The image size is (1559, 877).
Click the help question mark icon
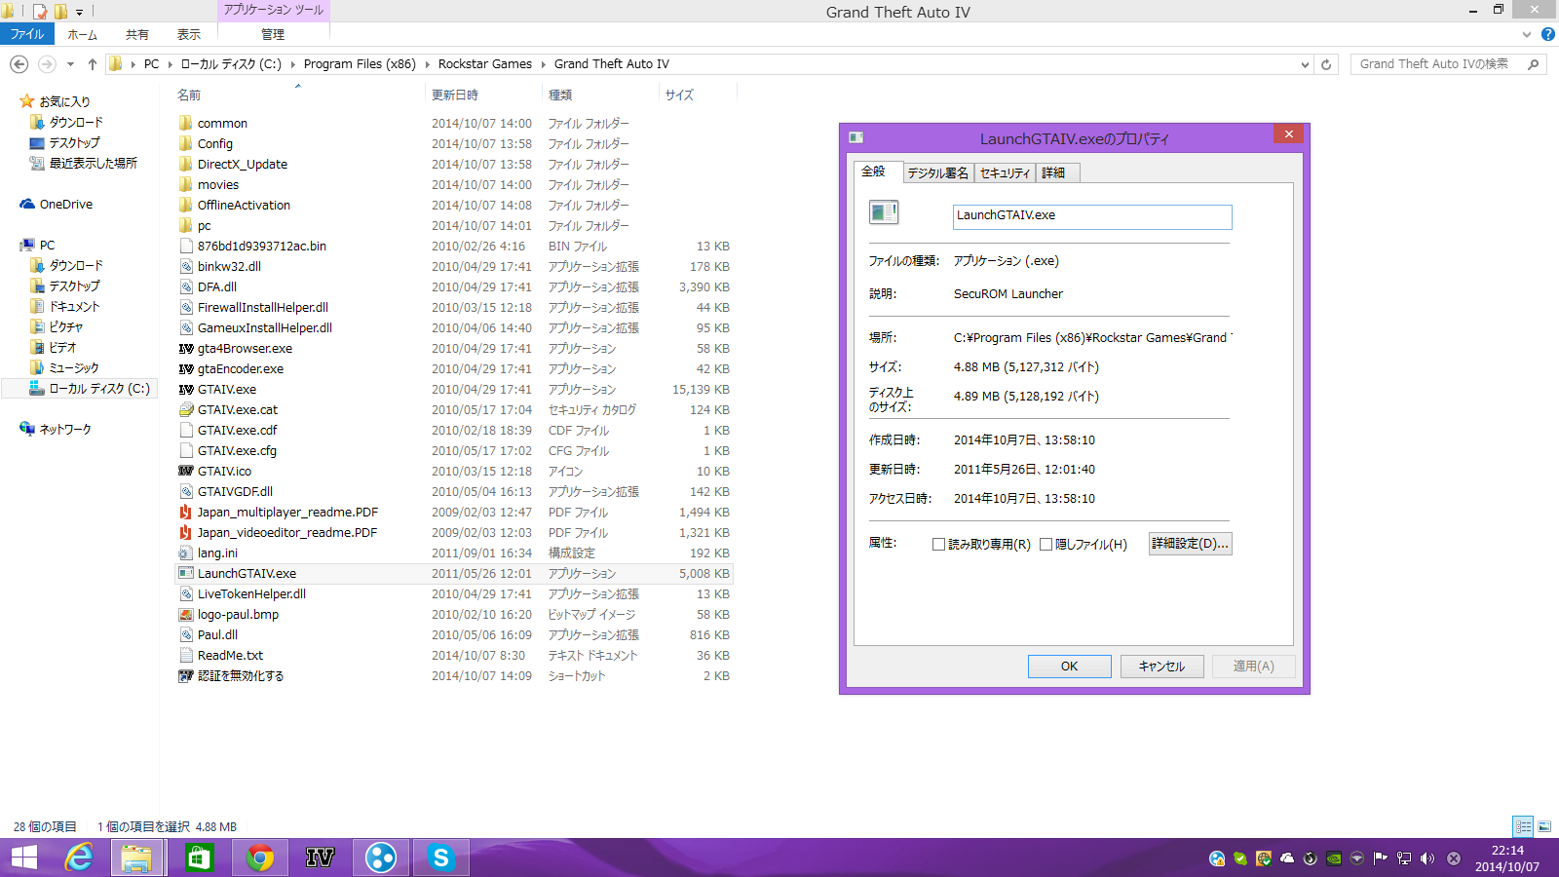1547,34
